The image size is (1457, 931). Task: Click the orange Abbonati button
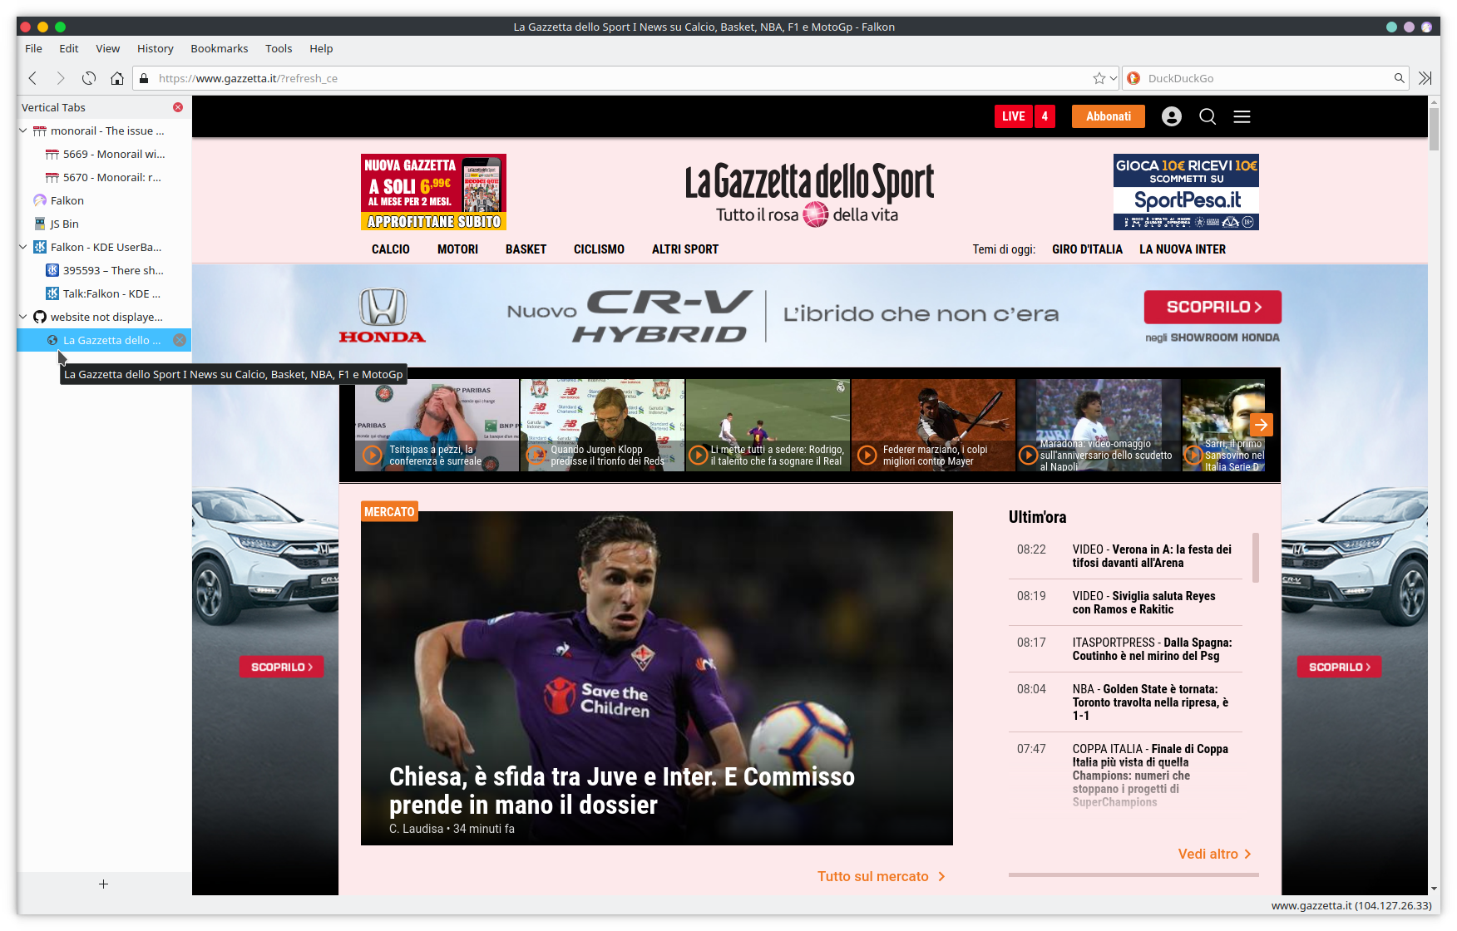[1109, 116]
